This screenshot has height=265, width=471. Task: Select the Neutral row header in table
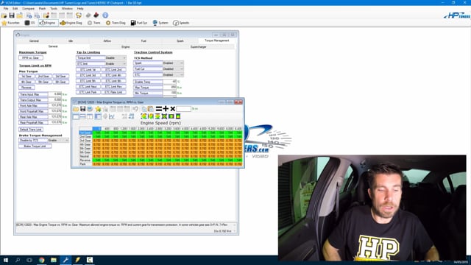85,157
